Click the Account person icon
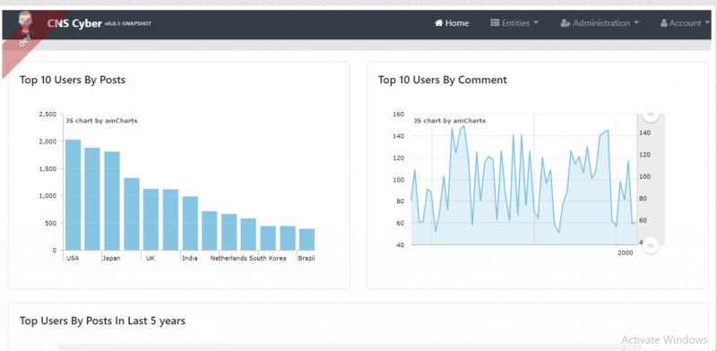 (x=664, y=23)
